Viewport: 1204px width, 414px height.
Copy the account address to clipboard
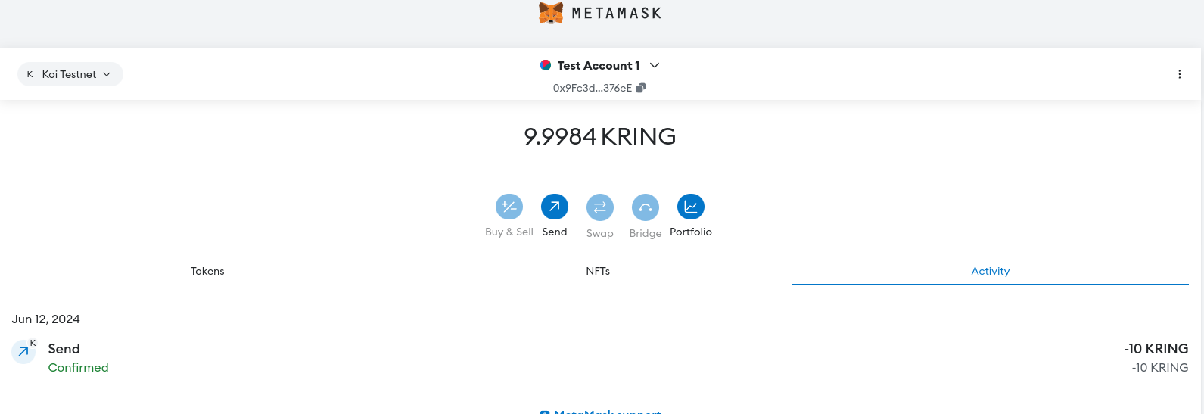click(641, 88)
